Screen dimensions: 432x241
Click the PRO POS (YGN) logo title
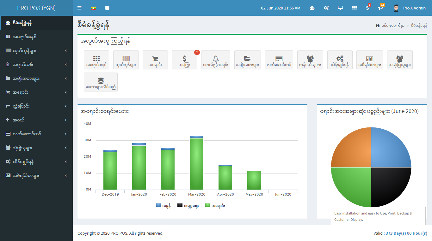tap(36, 8)
